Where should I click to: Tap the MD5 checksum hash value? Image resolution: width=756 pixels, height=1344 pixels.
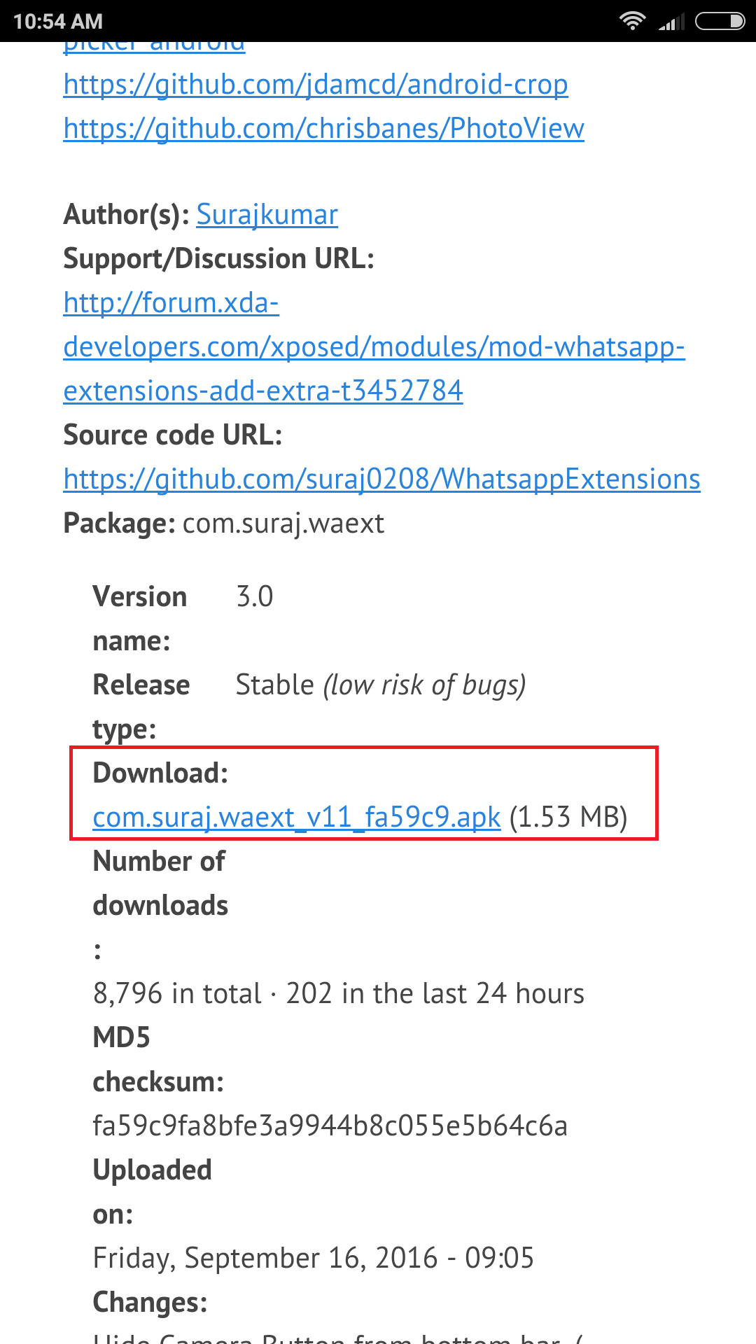pyautogui.click(x=330, y=1126)
